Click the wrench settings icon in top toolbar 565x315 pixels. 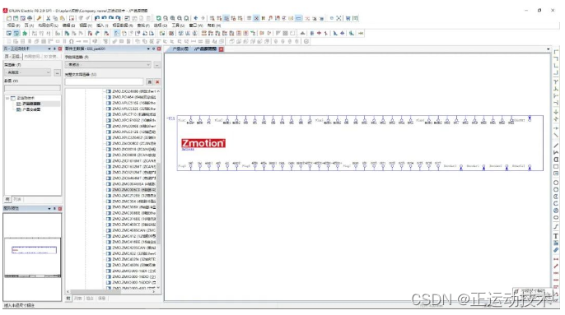[x=39, y=18]
